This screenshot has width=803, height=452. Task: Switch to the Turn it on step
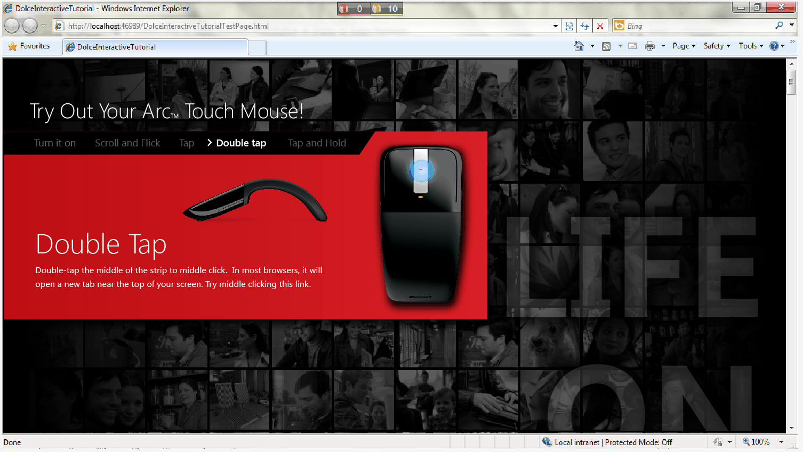(55, 143)
